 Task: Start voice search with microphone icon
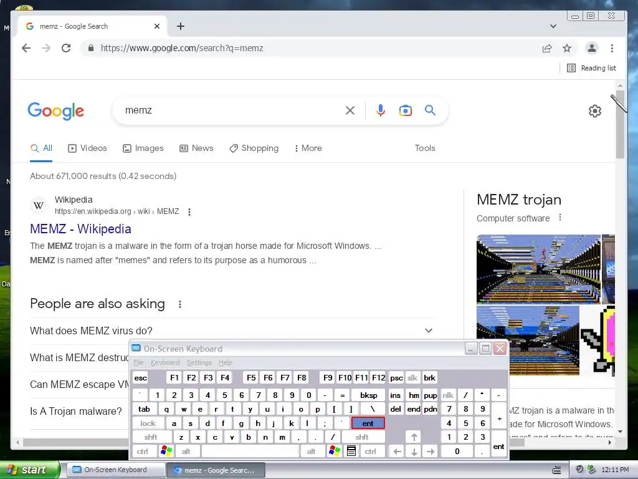click(x=381, y=110)
